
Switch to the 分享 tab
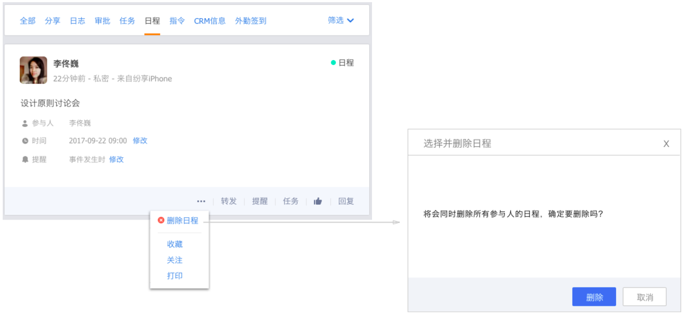click(x=52, y=21)
